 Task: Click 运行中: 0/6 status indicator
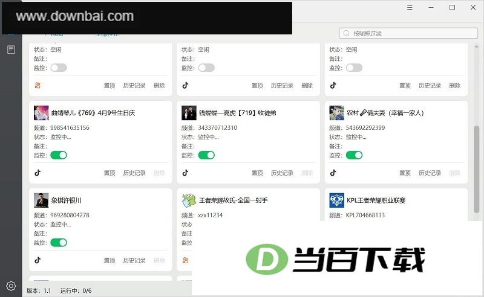click(76, 290)
